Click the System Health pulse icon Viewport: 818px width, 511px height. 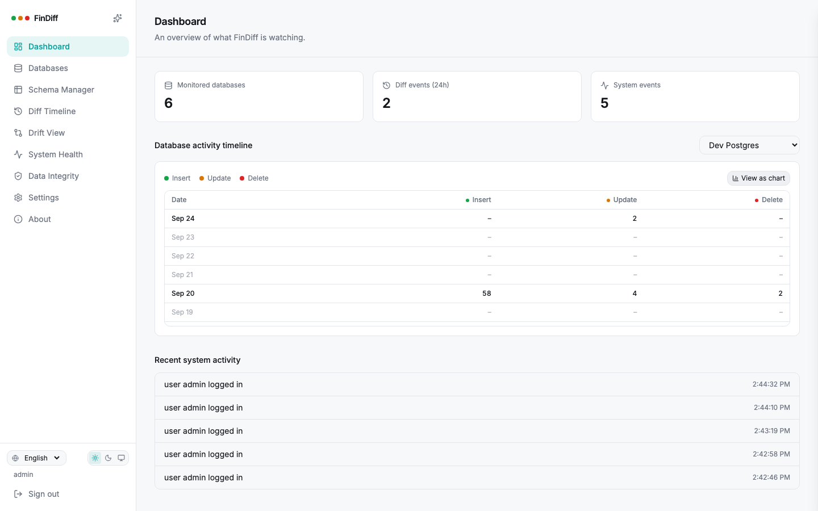[18, 154]
